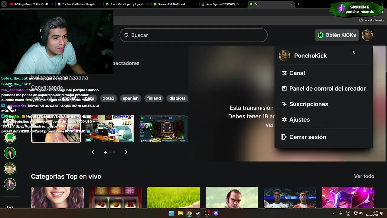The width and height of the screenshot is (387, 218).
Task: Click Ver todo link for categories
Action: [x=364, y=177]
